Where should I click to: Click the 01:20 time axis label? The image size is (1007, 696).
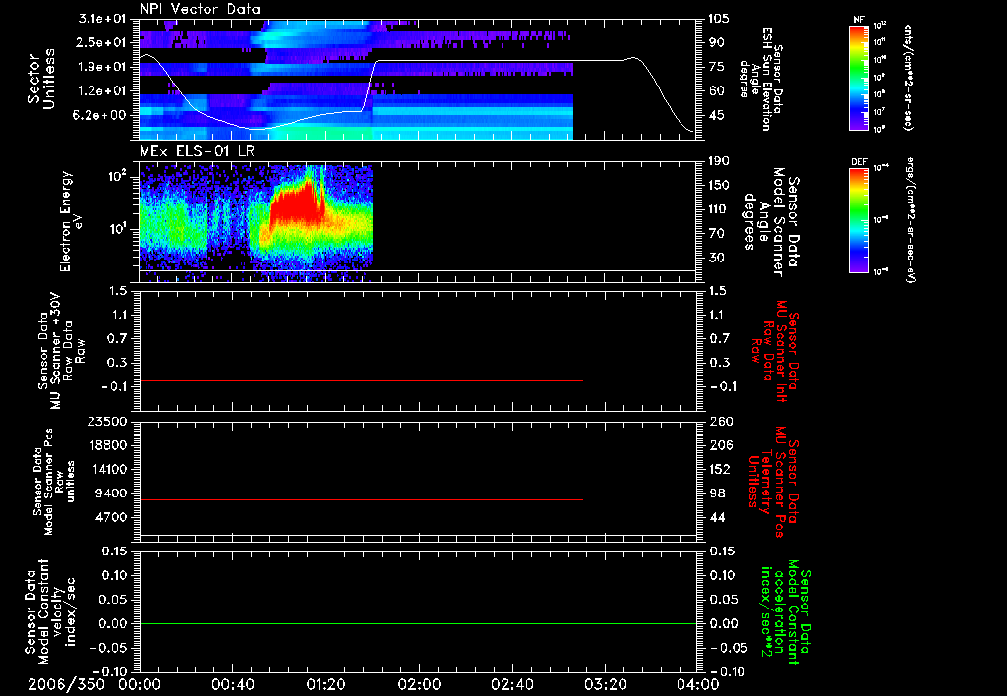pos(326,685)
